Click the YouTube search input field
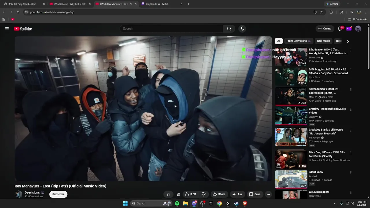Viewport: 370px width, 208px height. pyautogui.click(x=171, y=29)
